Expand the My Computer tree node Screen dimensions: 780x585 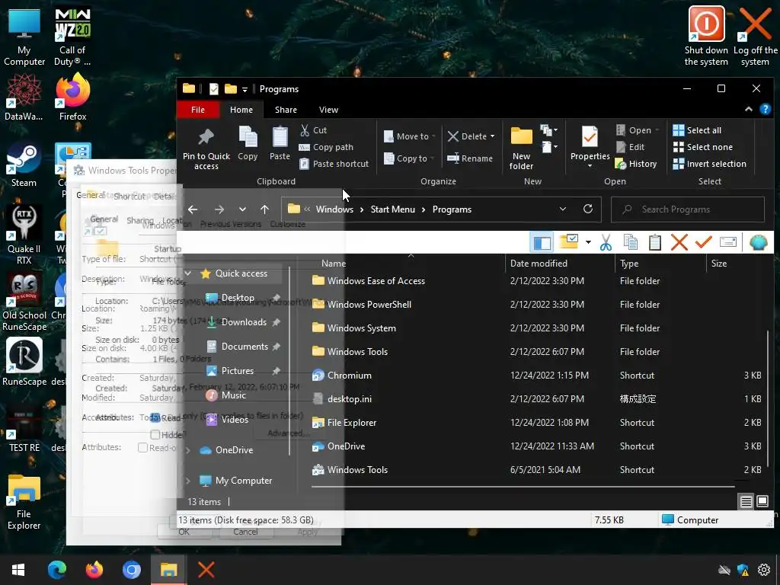(x=188, y=481)
